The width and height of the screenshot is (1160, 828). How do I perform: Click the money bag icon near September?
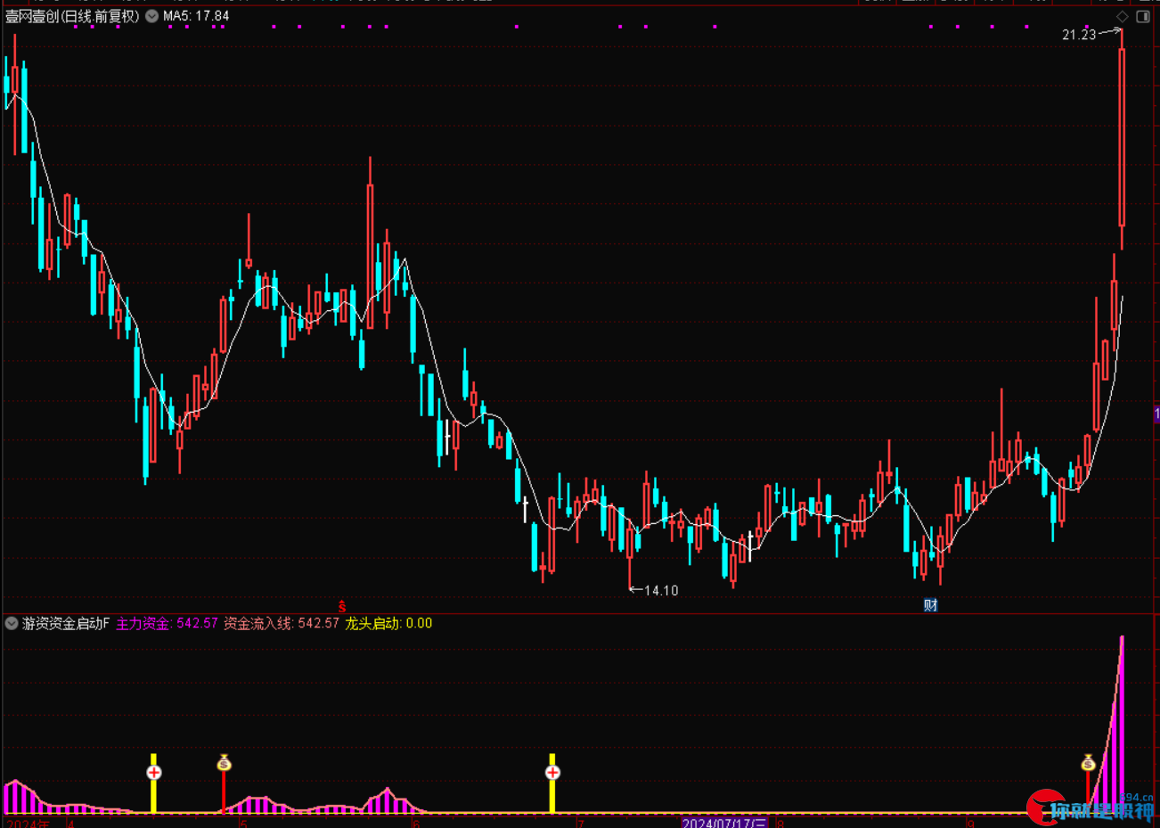(x=1088, y=763)
